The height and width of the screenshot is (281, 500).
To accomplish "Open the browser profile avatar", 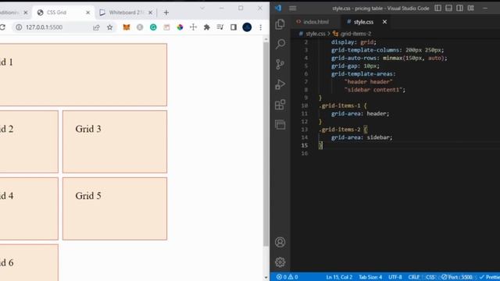I will [x=247, y=27].
